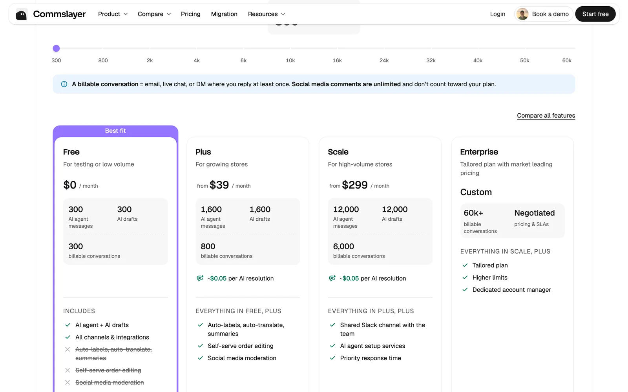Click the Plus plan heading
Screen dimensions: 628x392
[203, 152]
